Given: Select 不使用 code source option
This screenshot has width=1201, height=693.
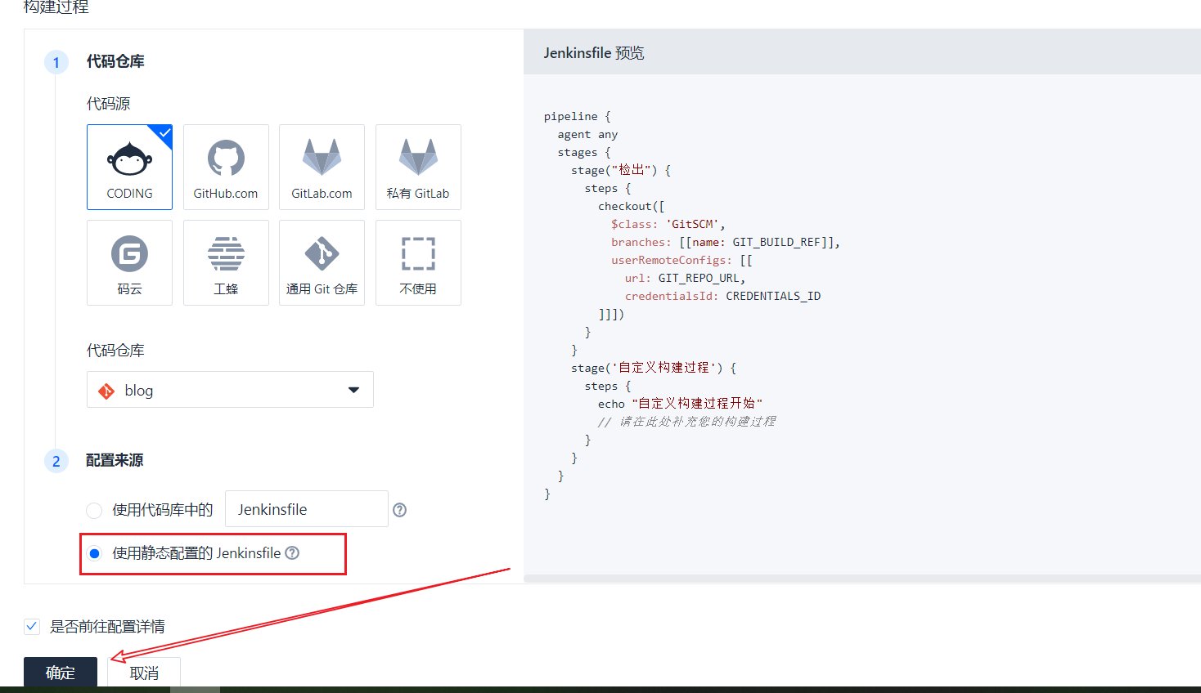Looking at the screenshot, I should click(x=418, y=262).
